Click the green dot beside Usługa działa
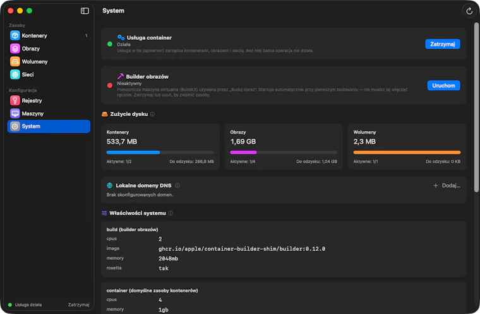This screenshot has width=480, height=314. (10, 305)
